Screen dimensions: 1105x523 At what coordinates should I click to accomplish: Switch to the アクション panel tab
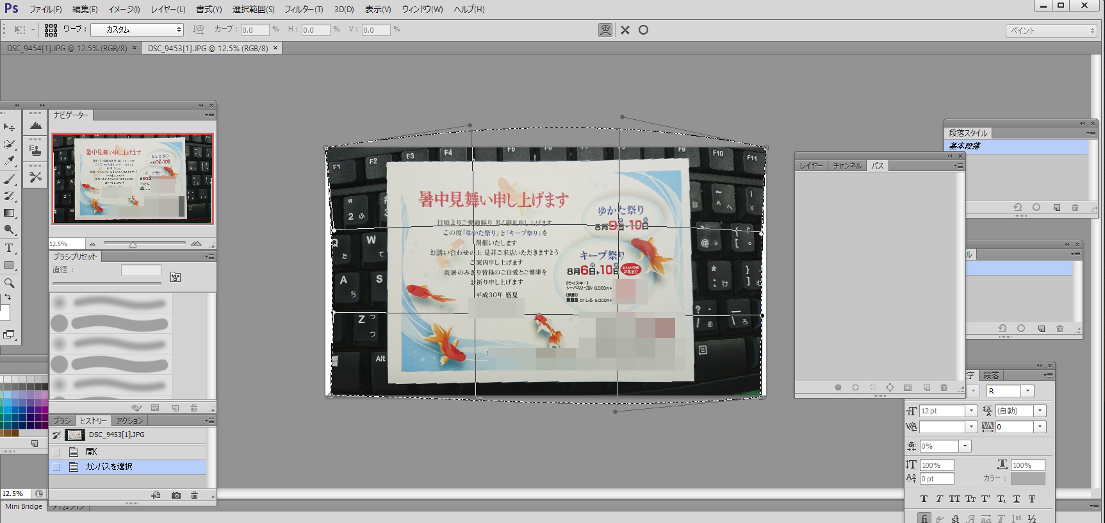tap(129, 421)
